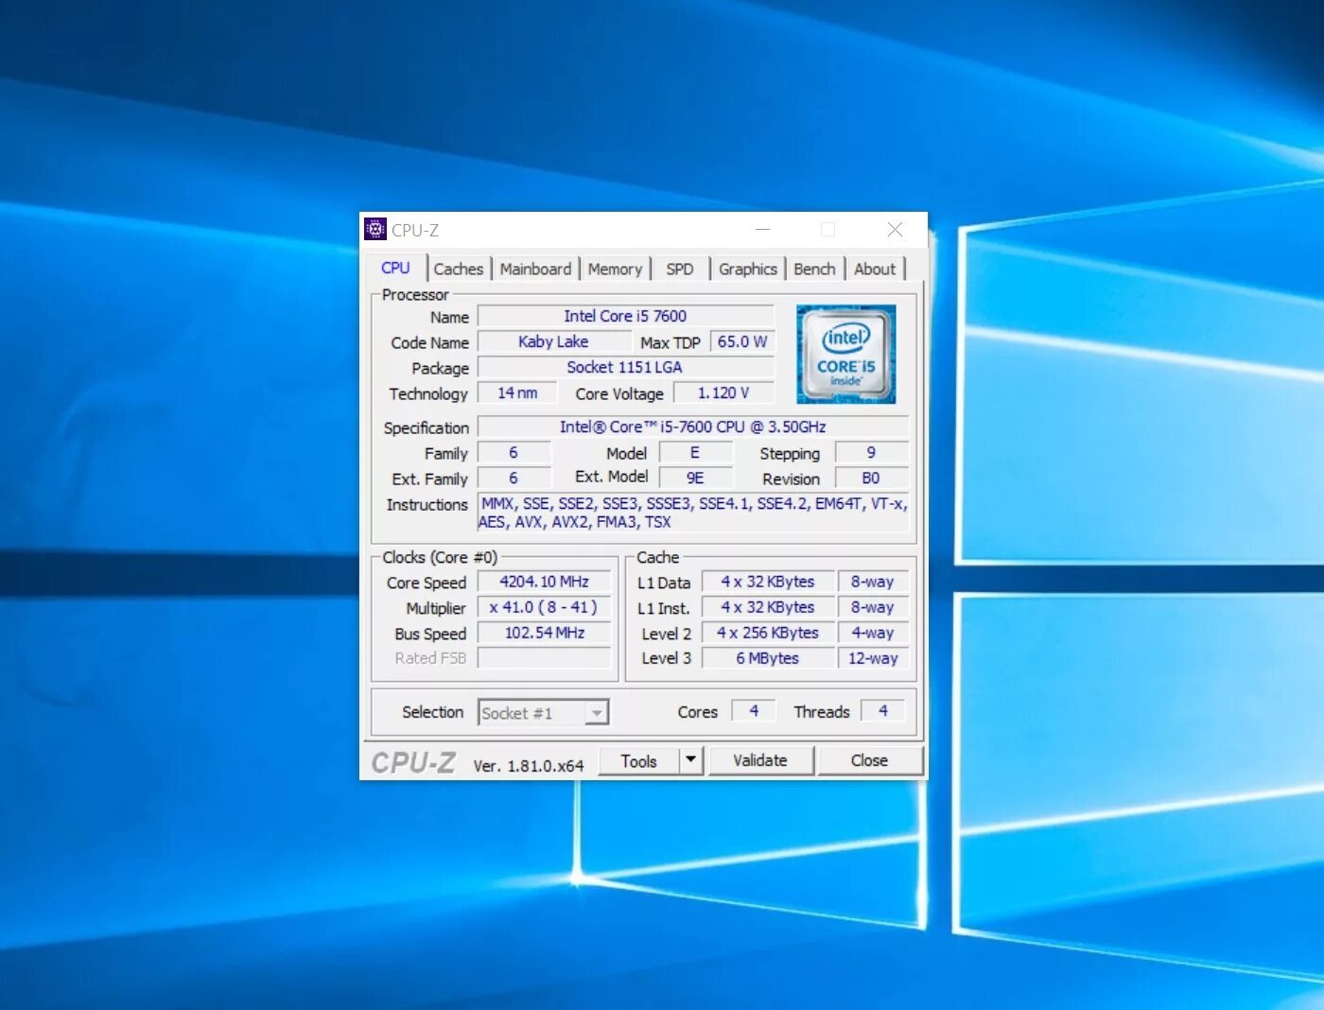Click the Stepping 9 value
This screenshot has height=1010, width=1324.
[x=871, y=452]
